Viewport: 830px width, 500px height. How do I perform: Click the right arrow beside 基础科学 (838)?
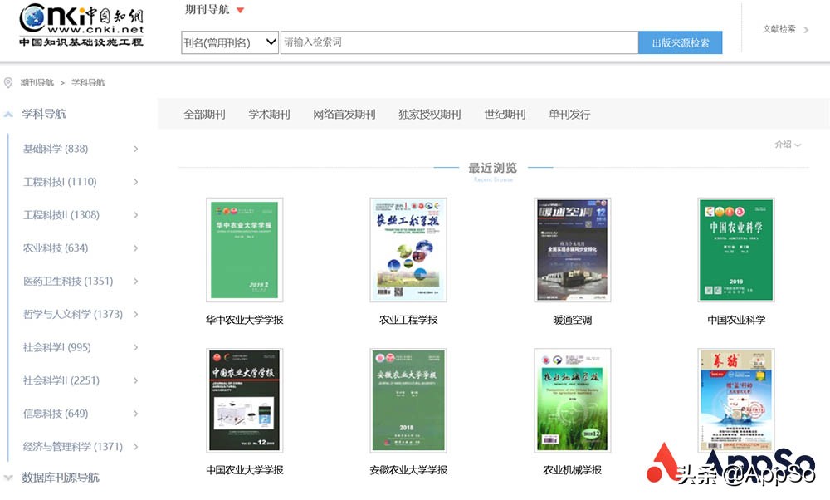point(135,150)
